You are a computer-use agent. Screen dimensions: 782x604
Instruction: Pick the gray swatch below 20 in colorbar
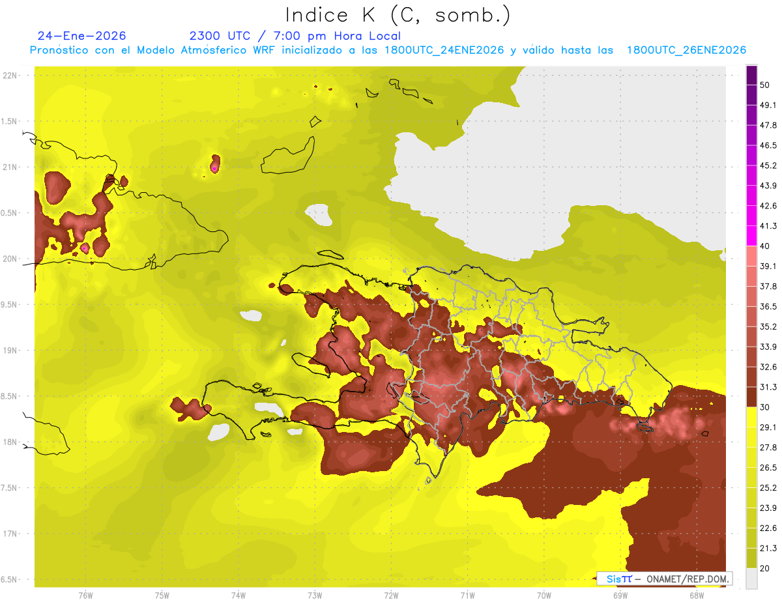pyautogui.click(x=751, y=579)
